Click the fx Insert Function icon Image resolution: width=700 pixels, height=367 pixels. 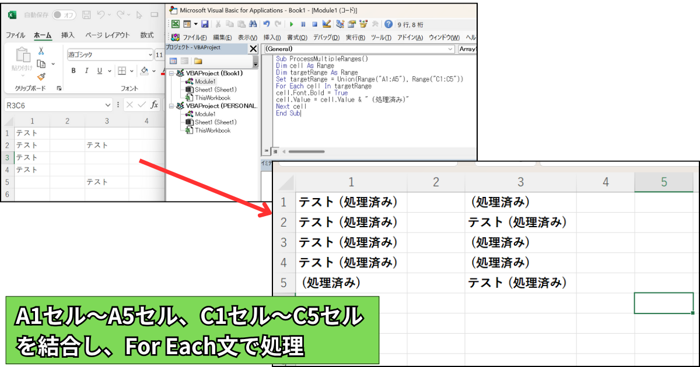pyautogui.click(x=154, y=105)
